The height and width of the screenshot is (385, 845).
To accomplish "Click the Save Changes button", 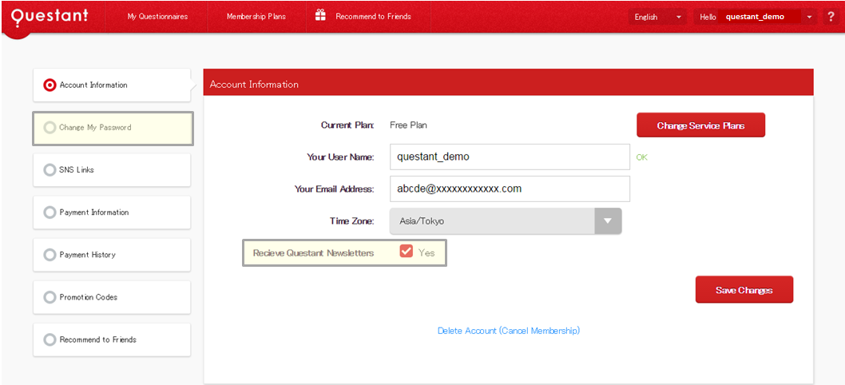I will 744,290.
